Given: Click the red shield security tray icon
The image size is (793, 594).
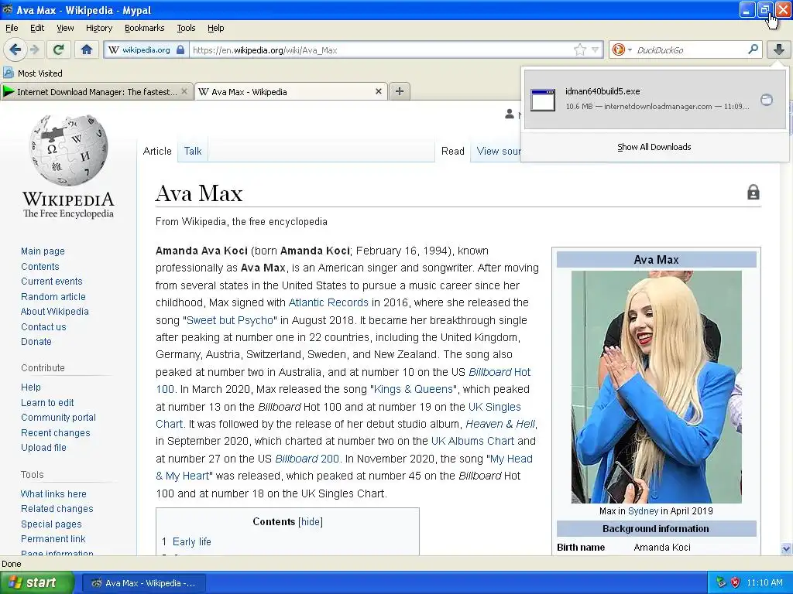Looking at the screenshot, I should 736,582.
